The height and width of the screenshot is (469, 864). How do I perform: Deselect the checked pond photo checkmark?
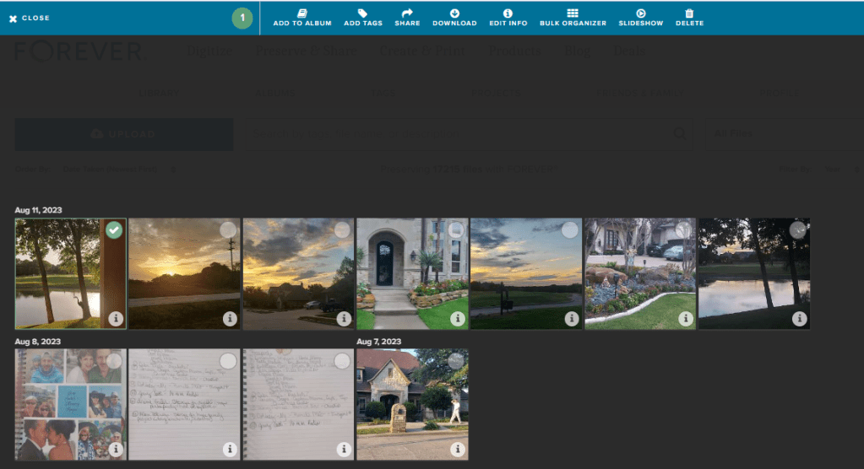point(115,230)
